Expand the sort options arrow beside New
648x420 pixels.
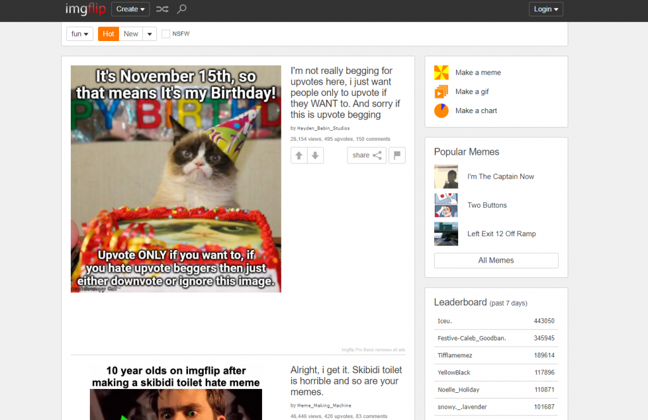click(x=149, y=34)
